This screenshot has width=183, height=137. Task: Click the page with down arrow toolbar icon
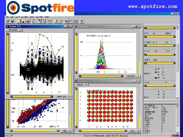34,21
